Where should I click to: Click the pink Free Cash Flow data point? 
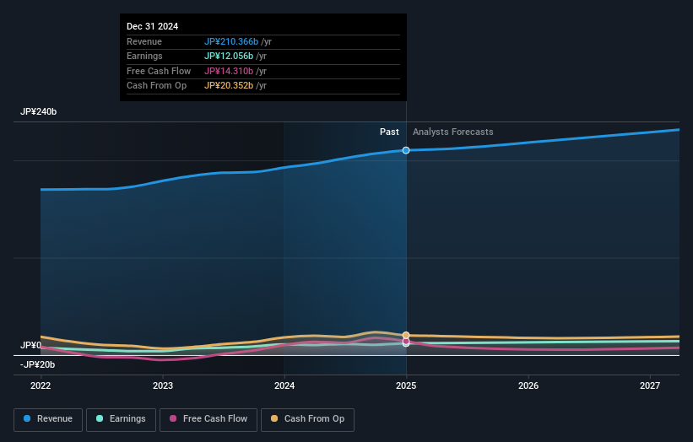406,341
